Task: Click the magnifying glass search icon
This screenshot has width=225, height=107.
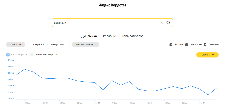Action: pos(168,23)
